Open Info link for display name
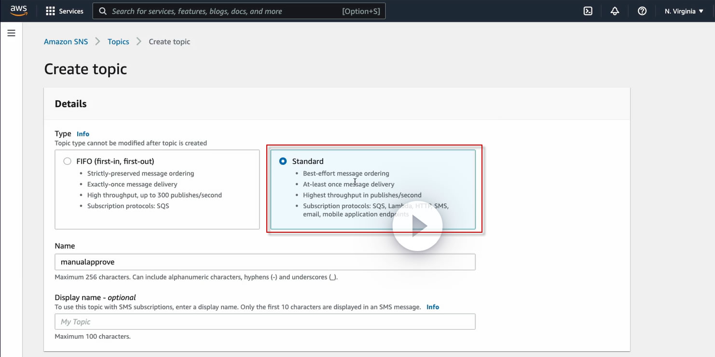This screenshot has height=357, width=715. coord(433,307)
